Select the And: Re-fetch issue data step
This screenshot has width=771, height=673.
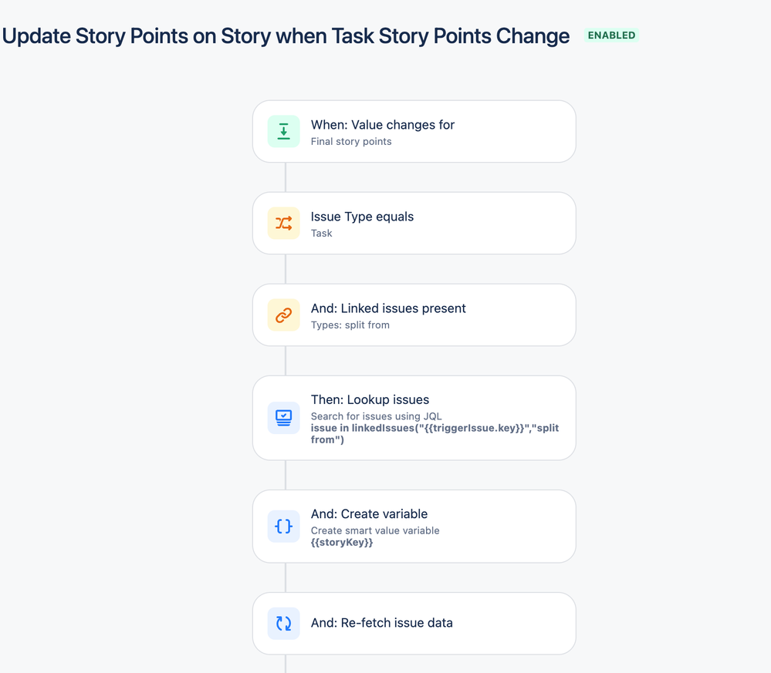(414, 624)
